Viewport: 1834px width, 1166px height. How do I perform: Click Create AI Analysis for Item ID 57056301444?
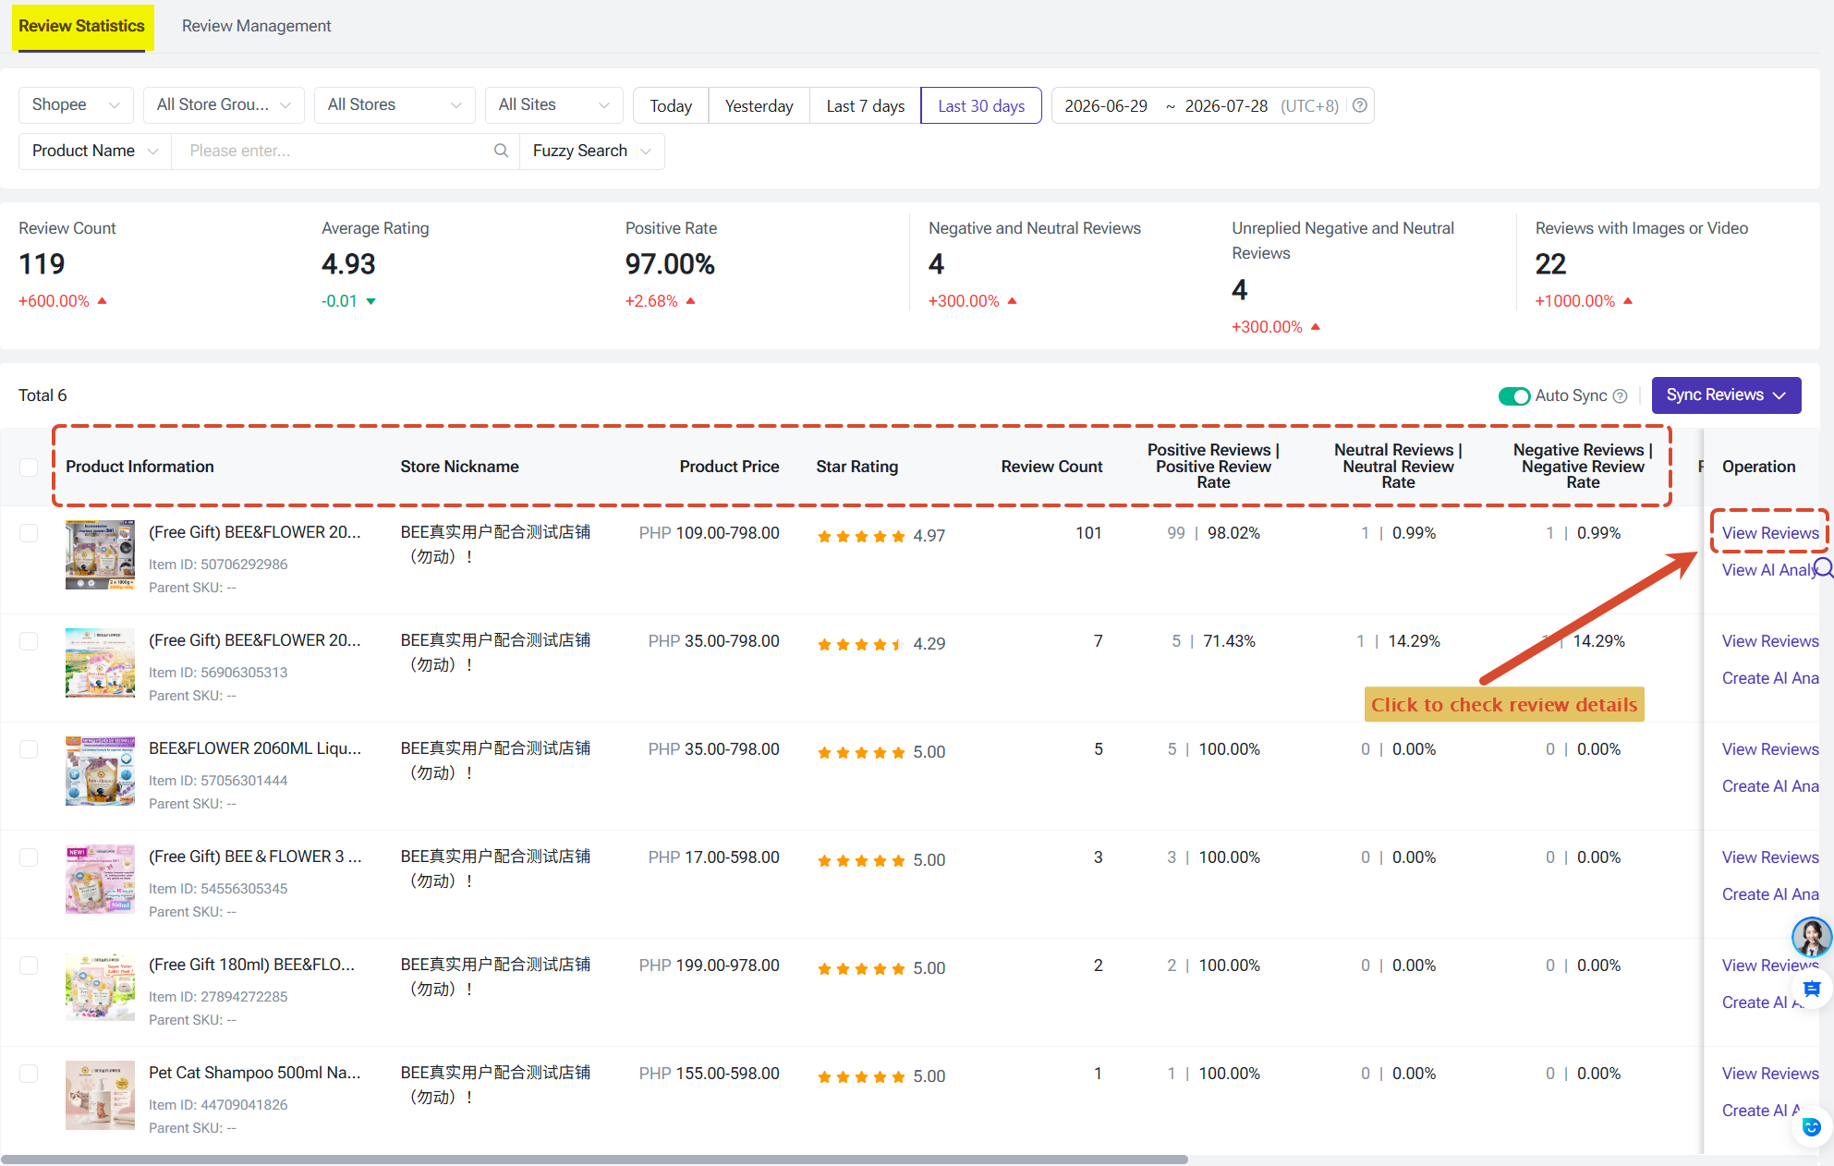point(1769,786)
